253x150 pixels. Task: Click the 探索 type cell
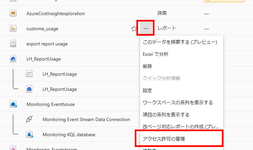162,13
